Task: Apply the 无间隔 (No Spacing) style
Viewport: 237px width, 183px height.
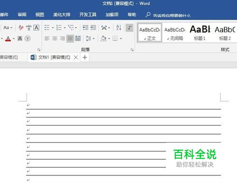Action: 175,33
